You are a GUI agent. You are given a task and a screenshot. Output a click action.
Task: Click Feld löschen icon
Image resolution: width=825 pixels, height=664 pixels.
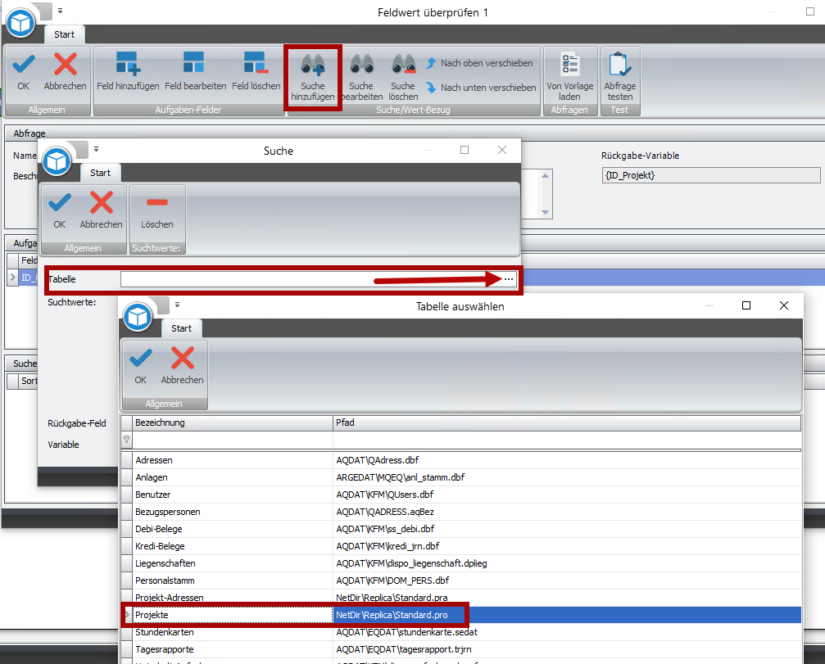pyautogui.click(x=256, y=63)
